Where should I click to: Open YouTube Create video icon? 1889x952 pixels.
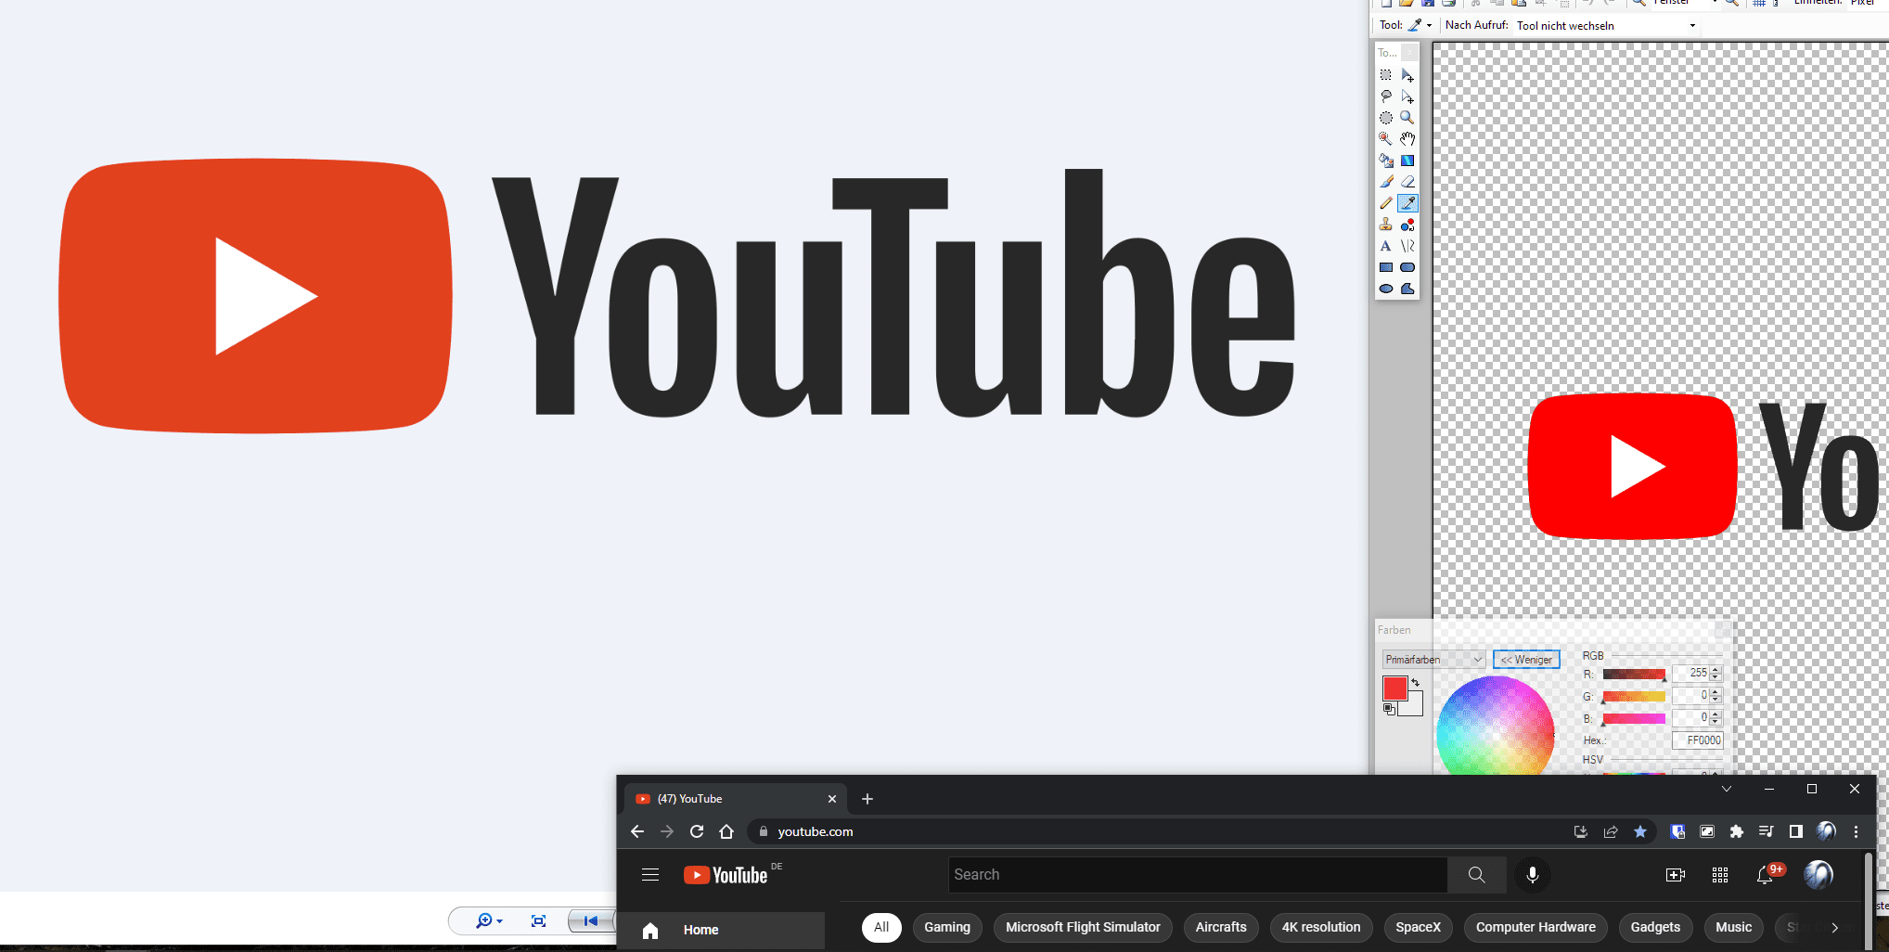coord(1676,875)
